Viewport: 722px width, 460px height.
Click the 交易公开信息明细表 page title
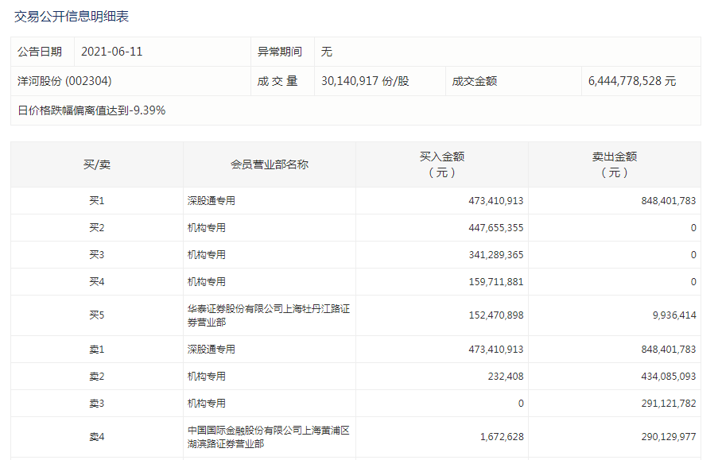point(72,16)
